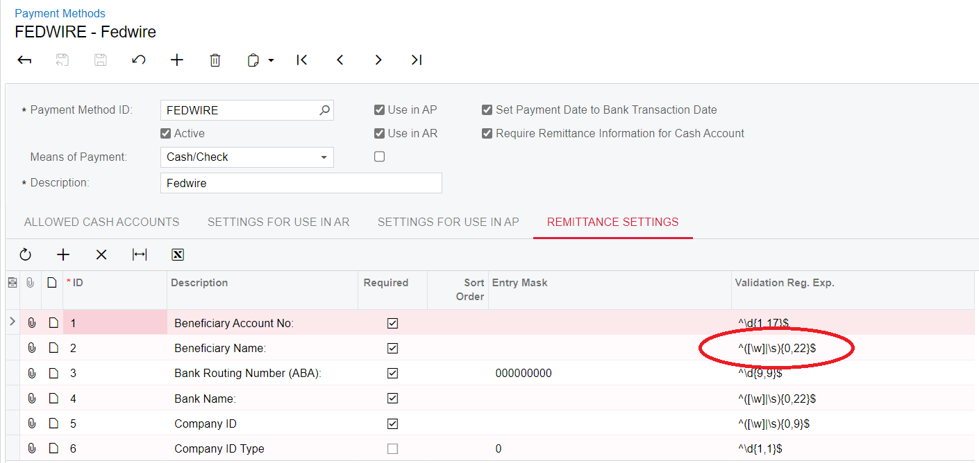Open the Means of Payment dropdown
This screenshot has height=463, width=979.
(324, 157)
